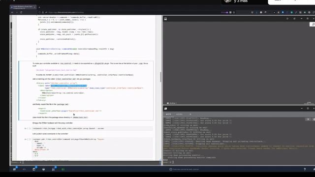The height and width of the screenshot is (177, 315).
Task: Open help with the question mark icon
Action: [305, 169]
